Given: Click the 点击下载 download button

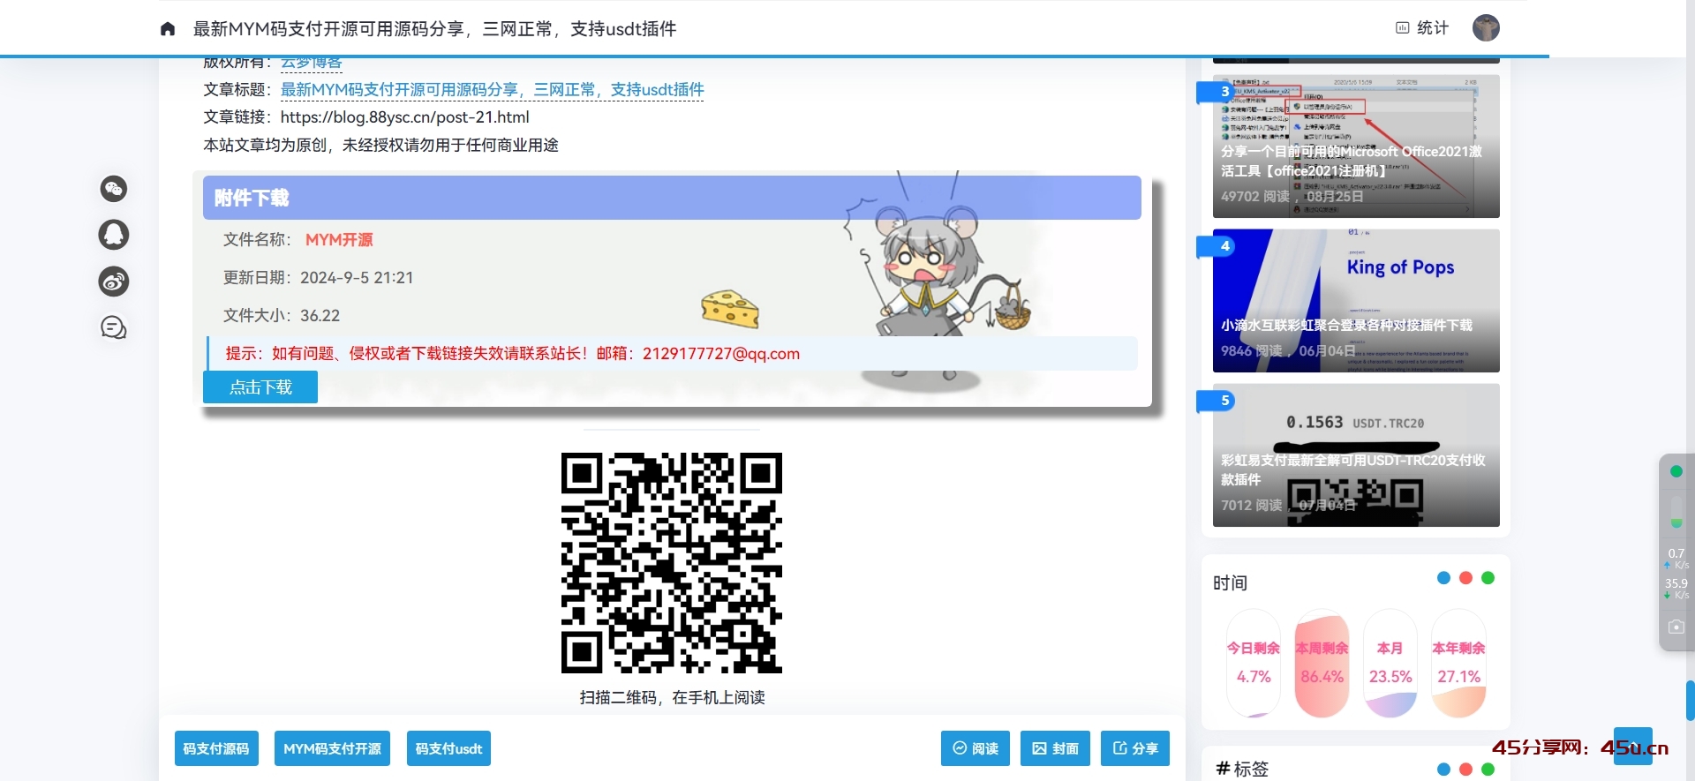Looking at the screenshot, I should 260,387.
